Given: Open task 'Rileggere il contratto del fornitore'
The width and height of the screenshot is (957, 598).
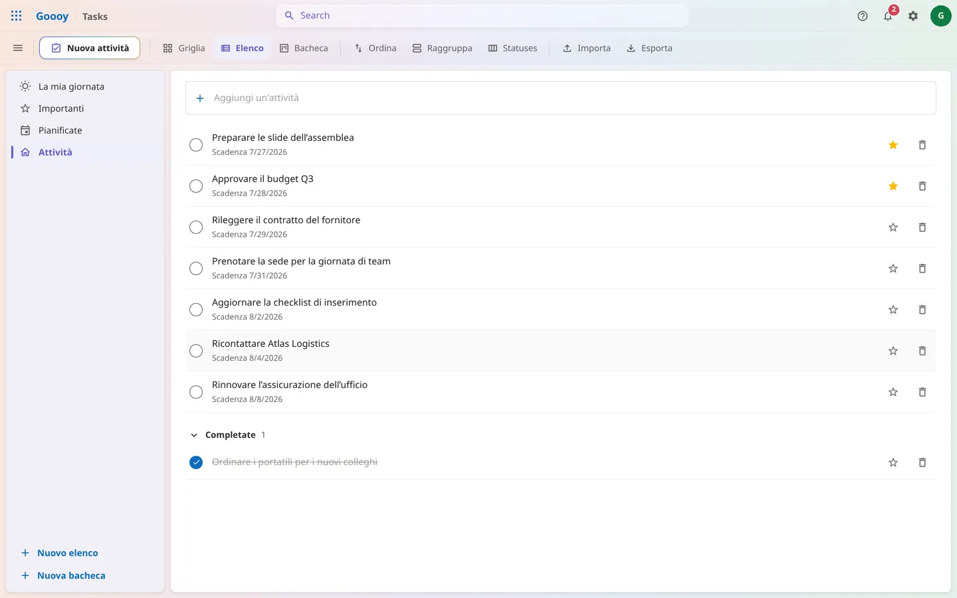Looking at the screenshot, I should [286, 220].
